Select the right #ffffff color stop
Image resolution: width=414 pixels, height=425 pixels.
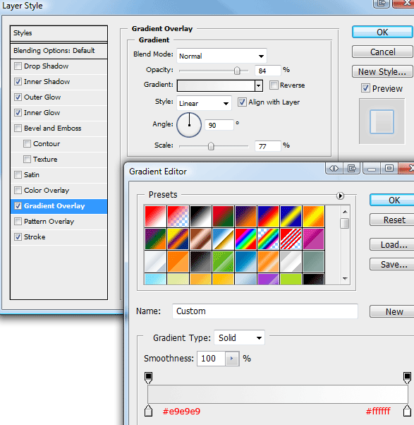407,410
